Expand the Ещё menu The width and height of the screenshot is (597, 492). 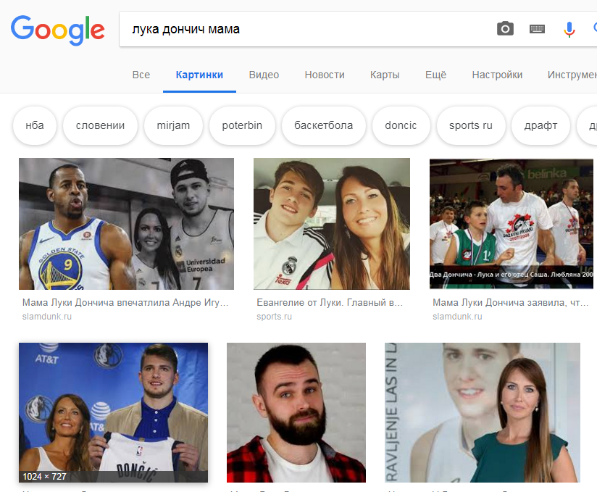(x=435, y=75)
